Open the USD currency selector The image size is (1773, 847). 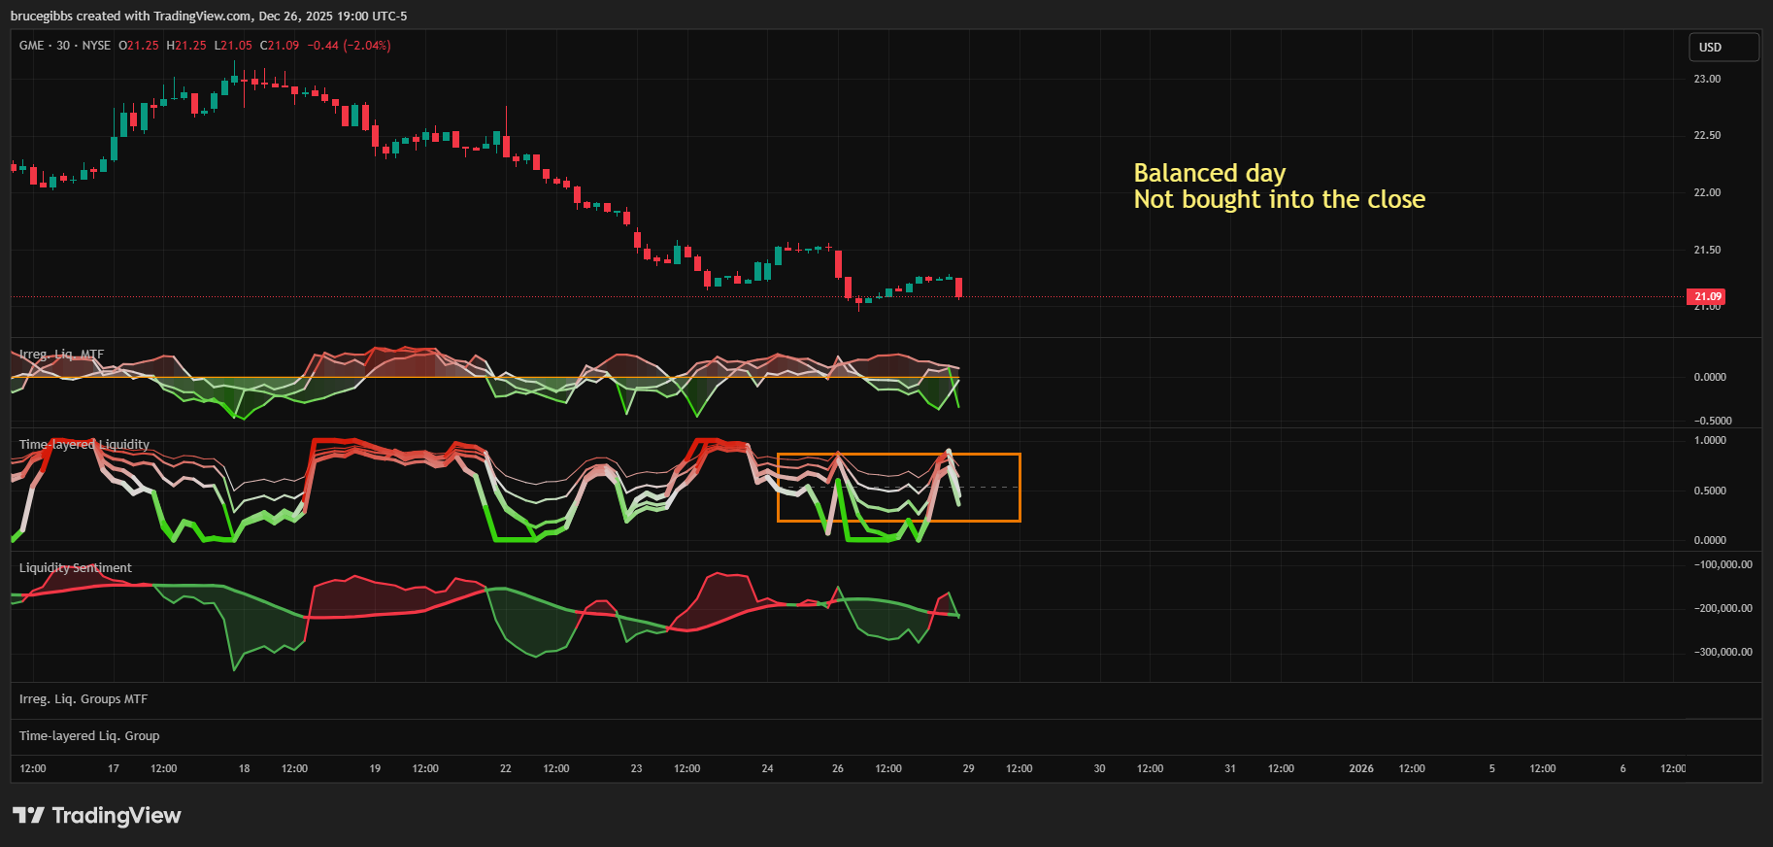(x=1723, y=48)
